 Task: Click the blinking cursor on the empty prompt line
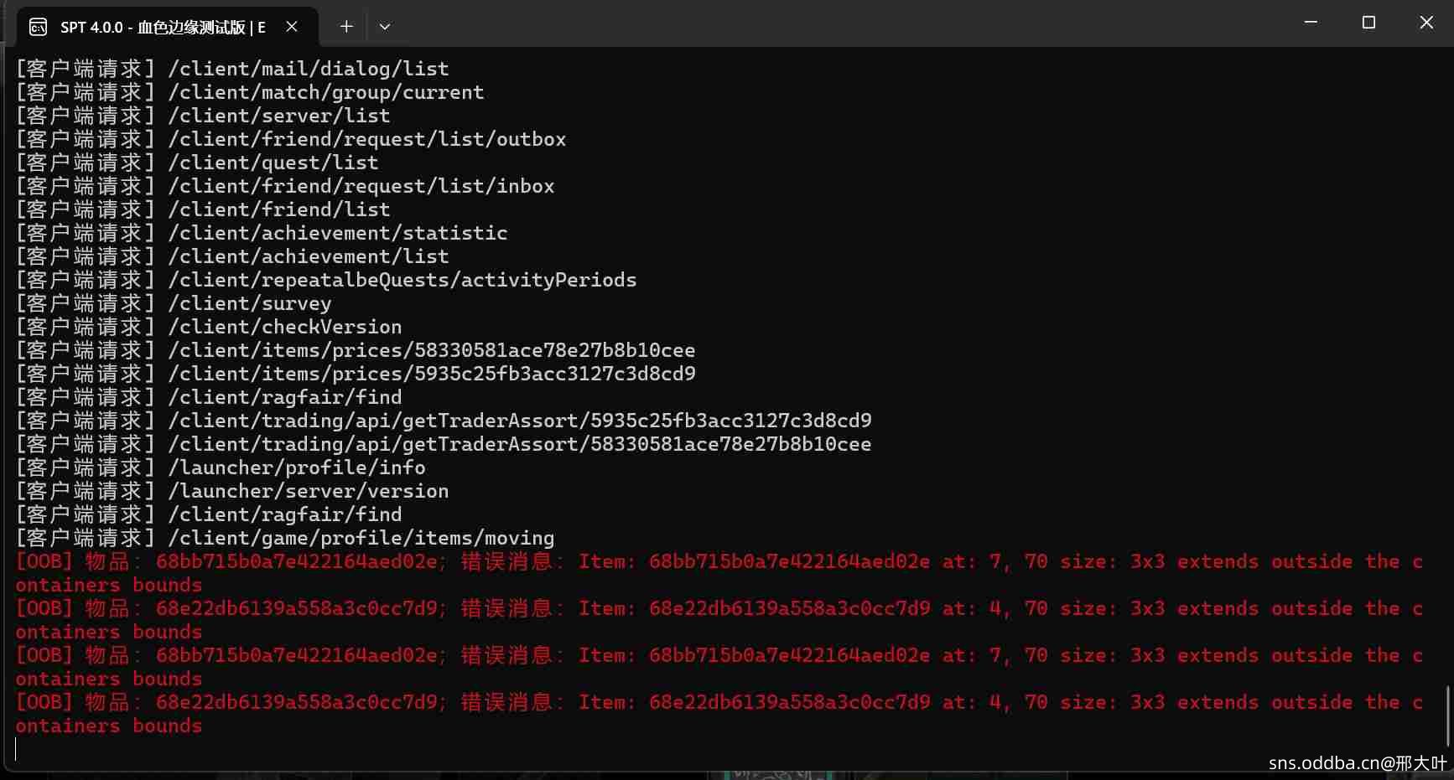click(16, 749)
